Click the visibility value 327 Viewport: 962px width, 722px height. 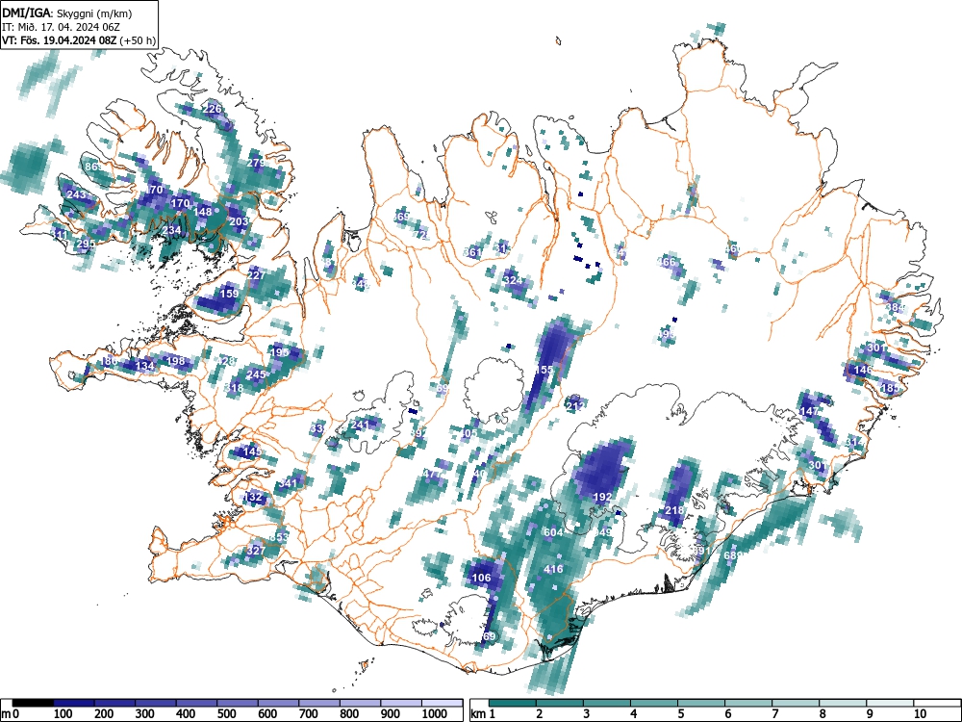[x=255, y=550]
